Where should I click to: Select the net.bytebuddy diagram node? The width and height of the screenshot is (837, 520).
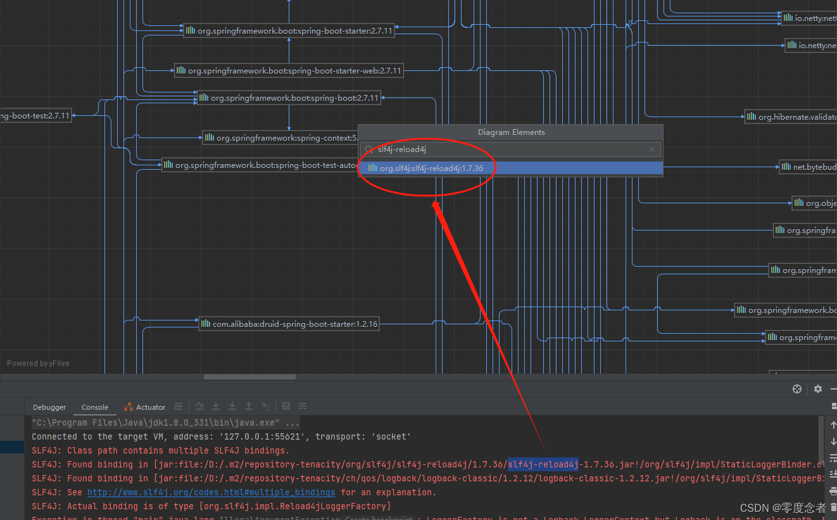(808, 167)
